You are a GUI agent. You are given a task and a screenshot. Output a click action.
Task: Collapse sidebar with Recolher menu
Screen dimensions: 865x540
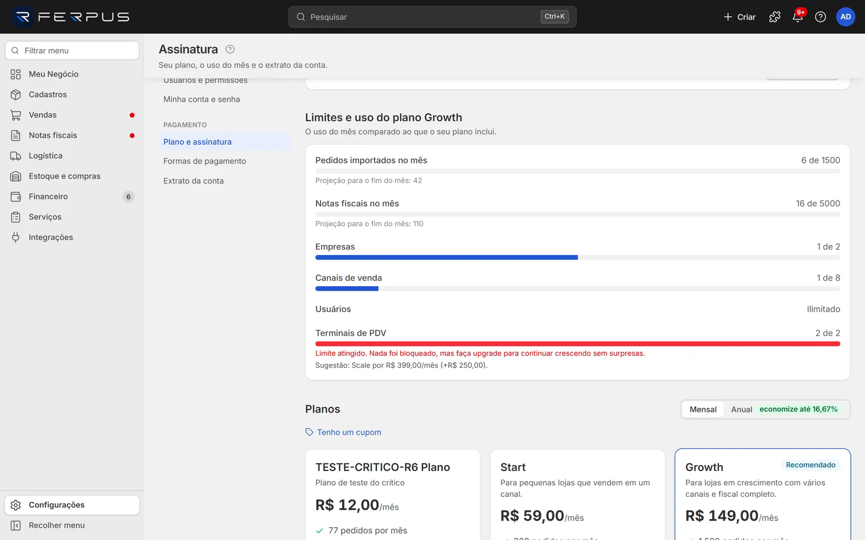[72, 525]
